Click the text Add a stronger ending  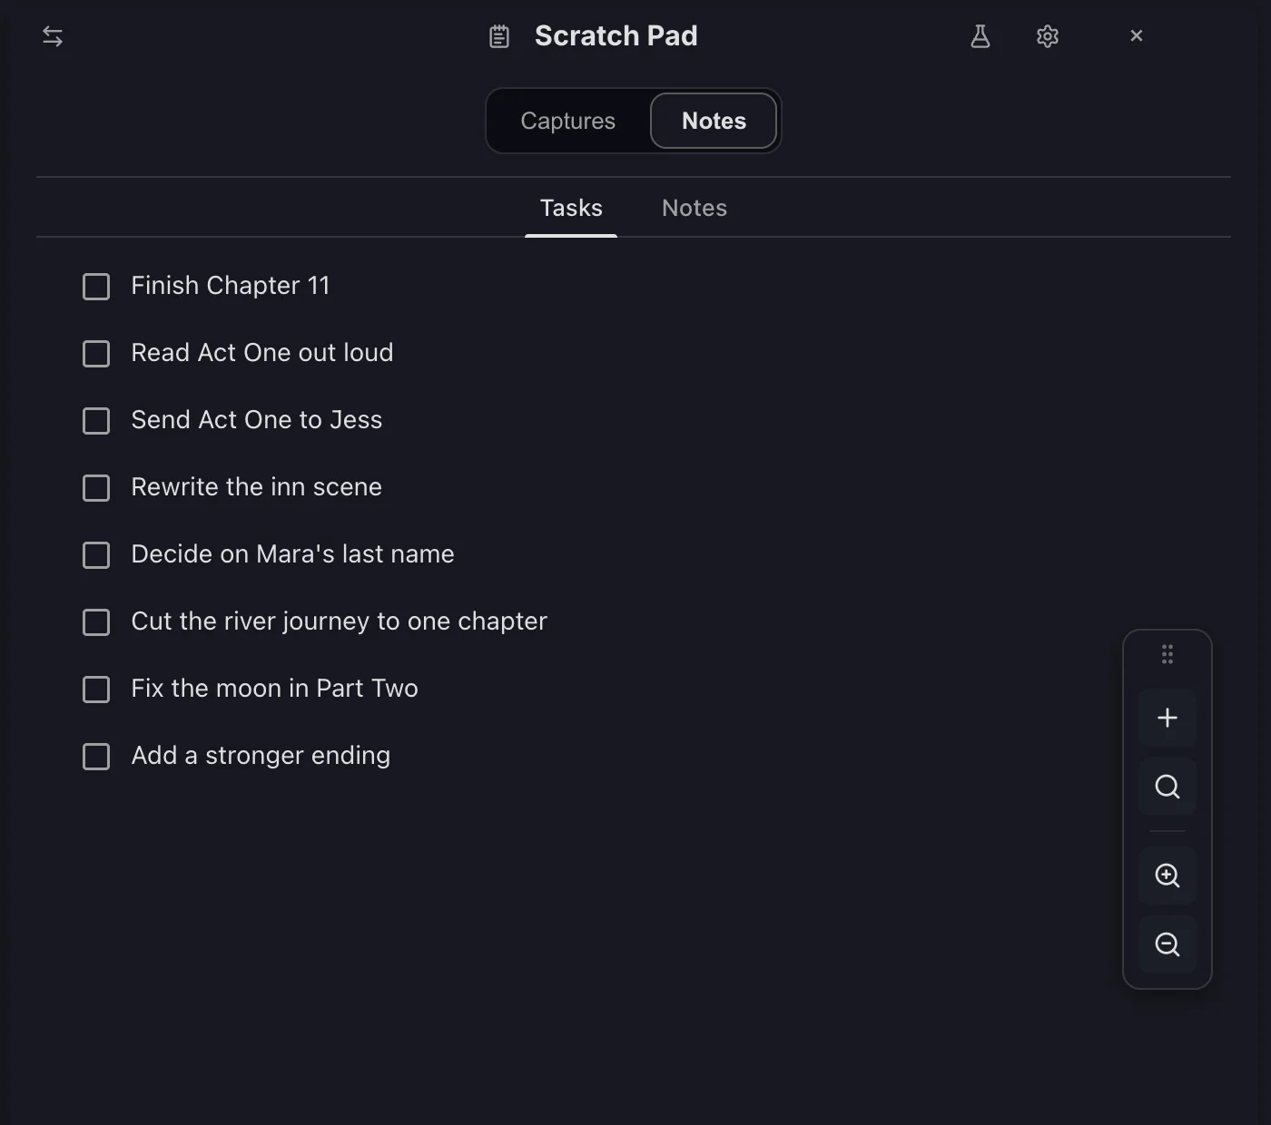tap(261, 756)
